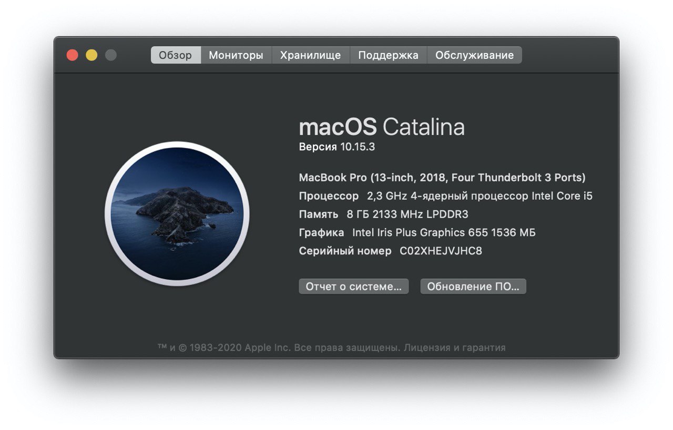Switch to the Обзор tab
673x430 pixels.
click(176, 55)
